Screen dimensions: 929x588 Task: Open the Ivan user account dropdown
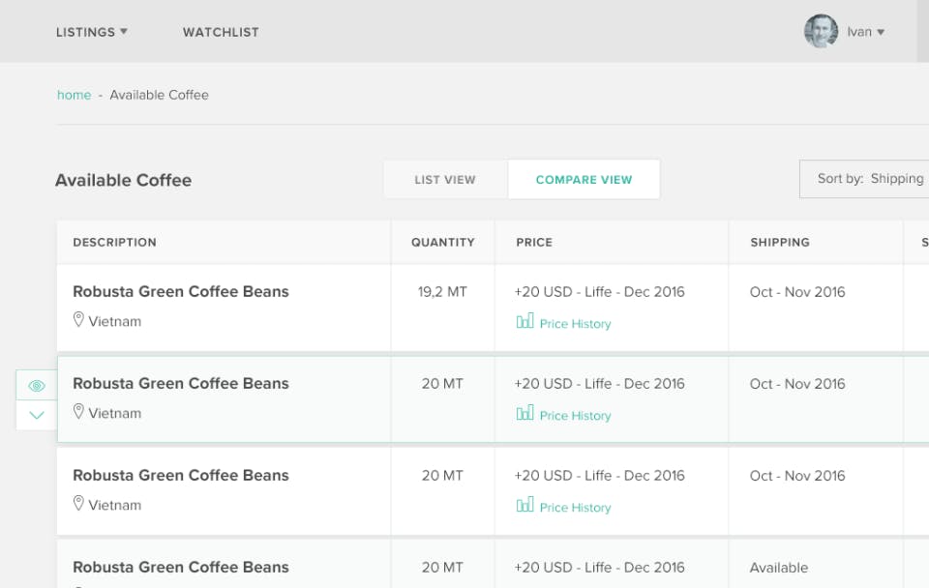(866, 32)
